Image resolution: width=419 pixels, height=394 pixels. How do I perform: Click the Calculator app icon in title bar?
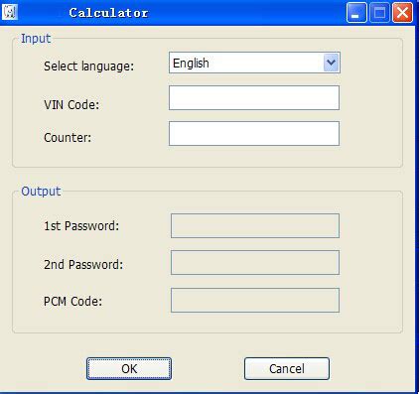pyautogui.click(x=10, y=12)
